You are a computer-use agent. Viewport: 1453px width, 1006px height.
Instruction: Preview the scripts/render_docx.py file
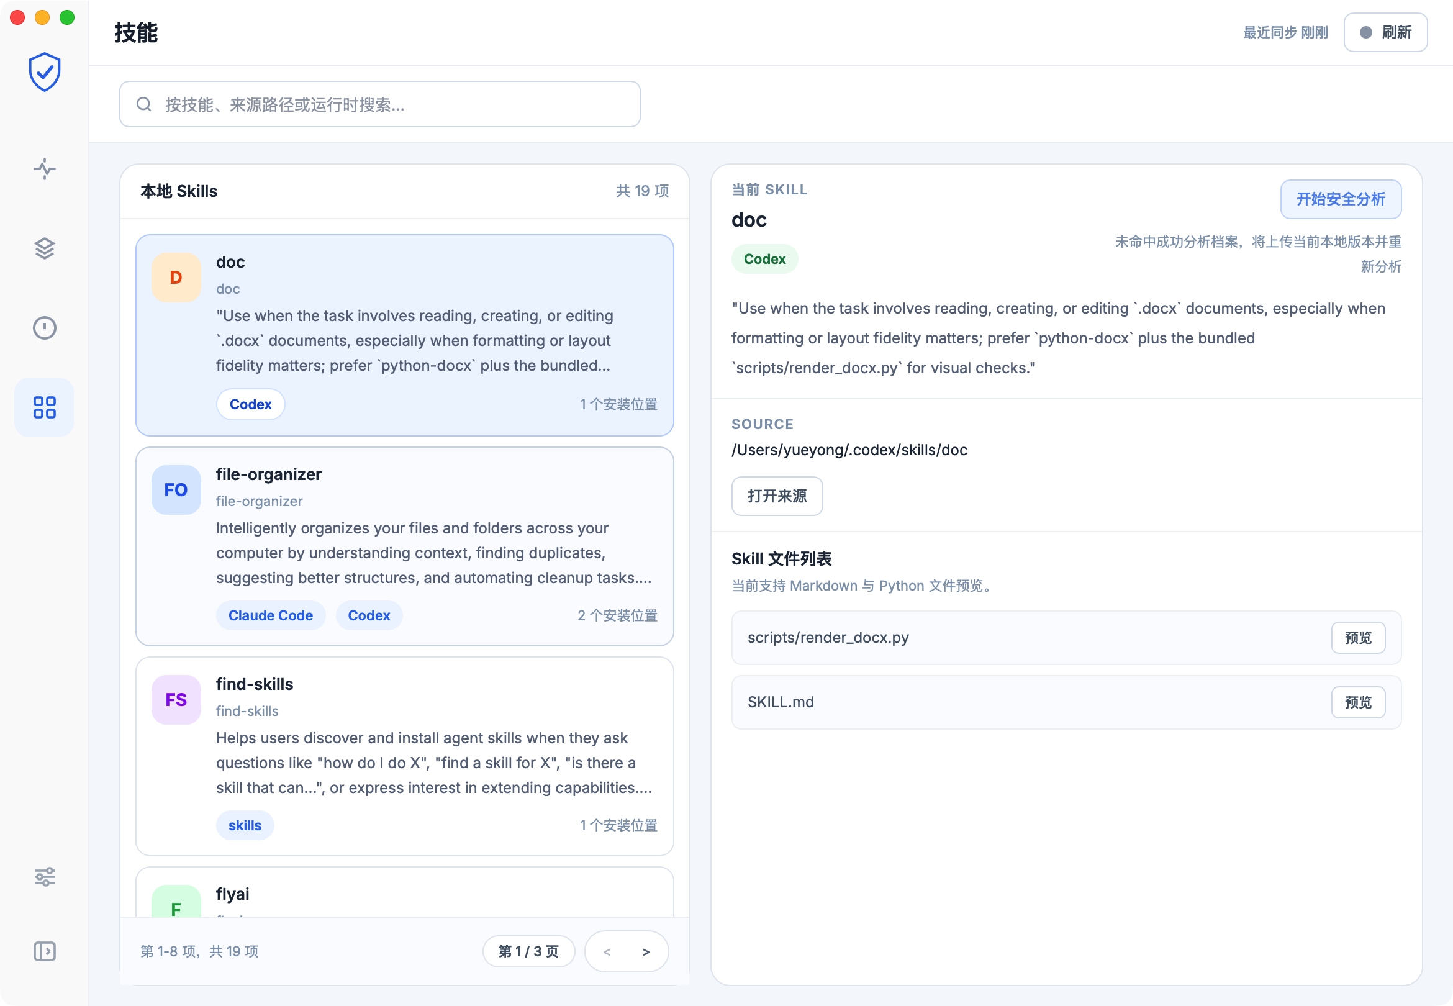tap(1358, 637)
